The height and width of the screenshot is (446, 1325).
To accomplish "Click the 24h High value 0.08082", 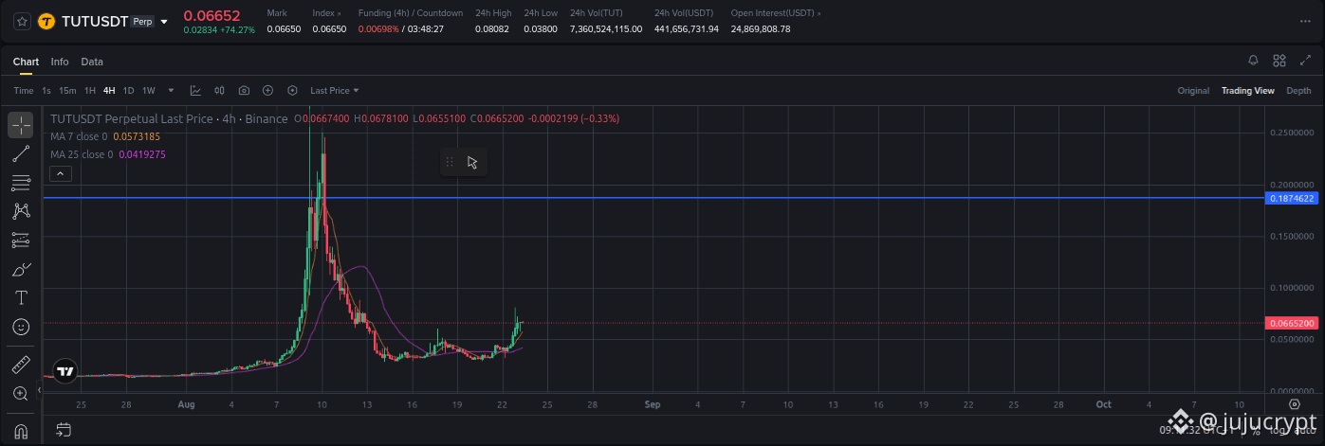I will 492,29.
